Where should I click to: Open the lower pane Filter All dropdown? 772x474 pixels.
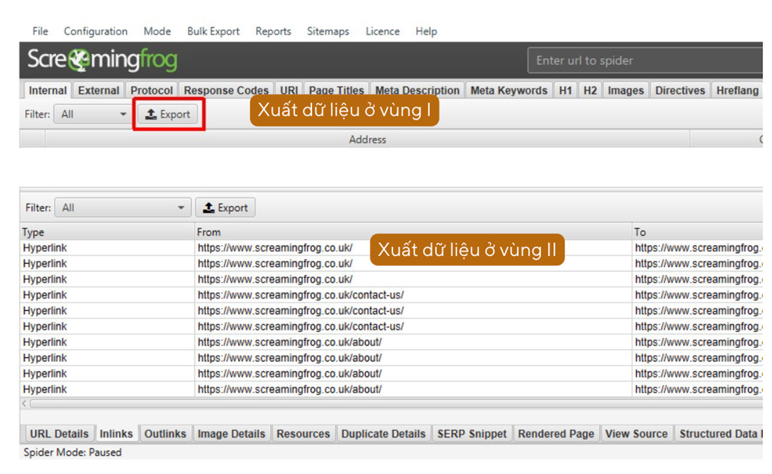[122, 207]
